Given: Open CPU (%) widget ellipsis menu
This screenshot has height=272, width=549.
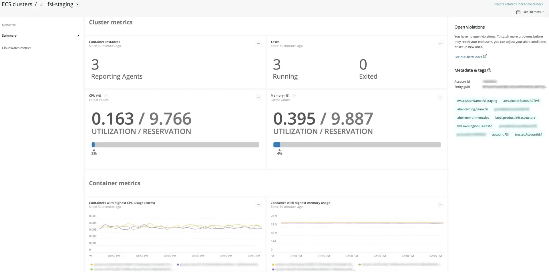Looking at the screenshot, I should click(258, 98).
